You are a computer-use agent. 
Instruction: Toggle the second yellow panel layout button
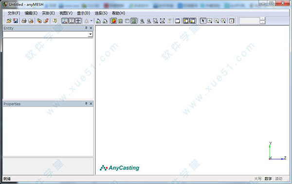point(193,20)
